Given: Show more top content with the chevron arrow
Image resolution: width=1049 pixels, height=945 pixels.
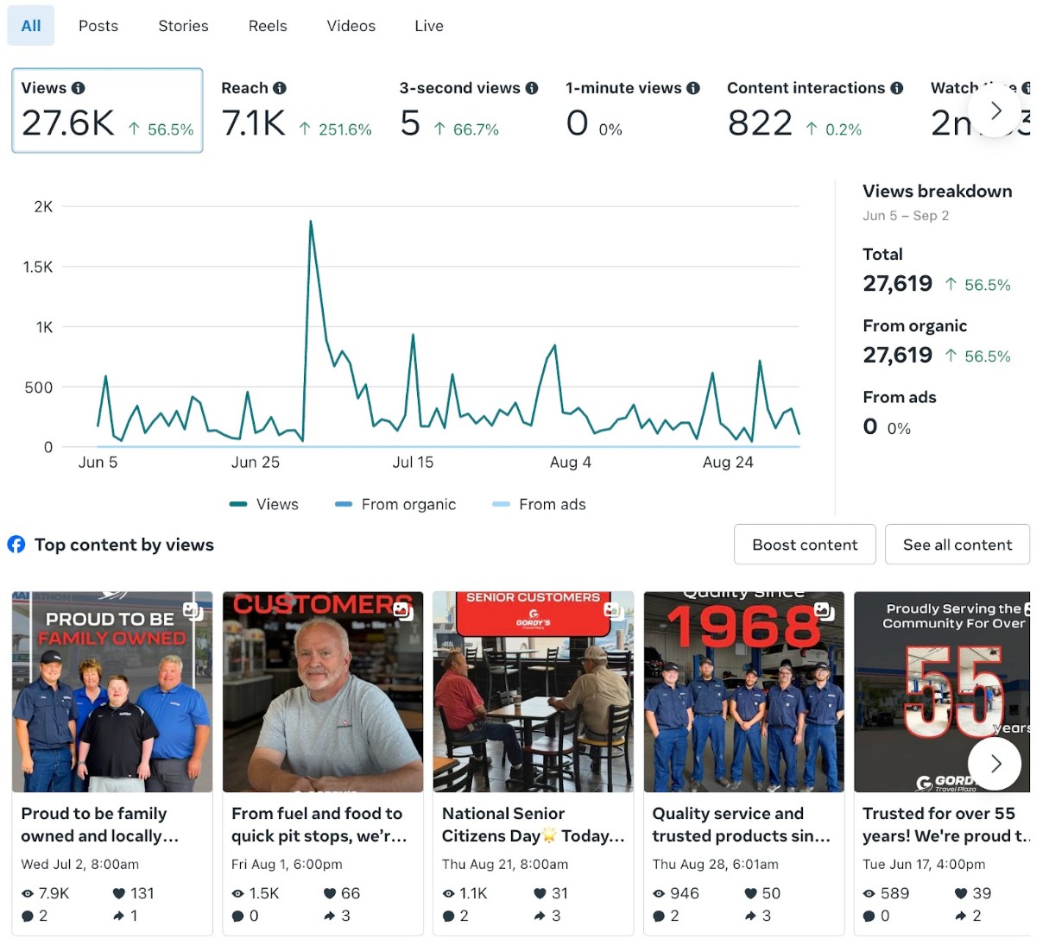Looking at the screenshot, I should tap(995, 764).
